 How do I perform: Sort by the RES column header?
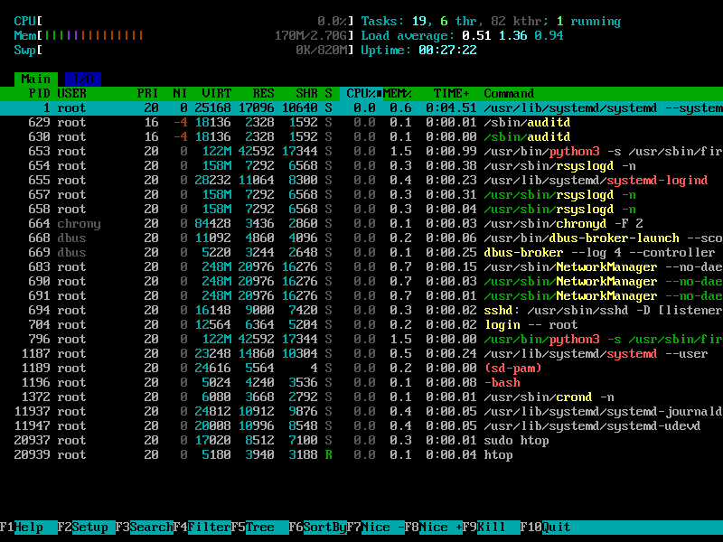pos(263,94)
